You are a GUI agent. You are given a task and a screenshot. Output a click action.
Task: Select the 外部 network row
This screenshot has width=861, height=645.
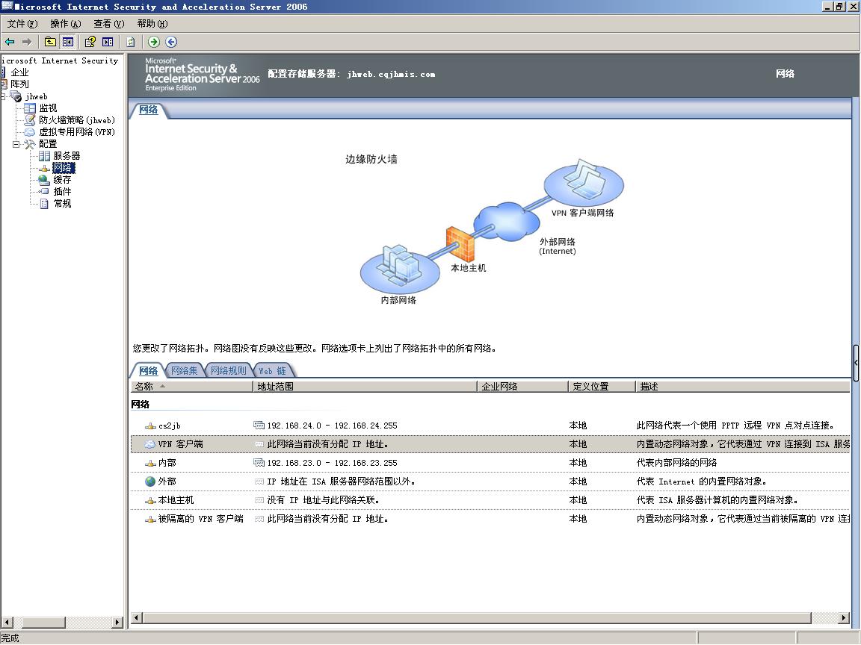pos(490,482)
